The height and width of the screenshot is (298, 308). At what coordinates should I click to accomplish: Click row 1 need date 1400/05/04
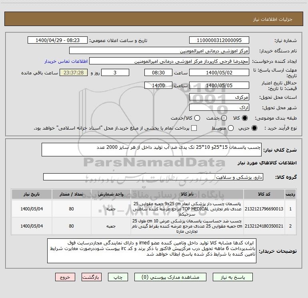coord(32,209)
